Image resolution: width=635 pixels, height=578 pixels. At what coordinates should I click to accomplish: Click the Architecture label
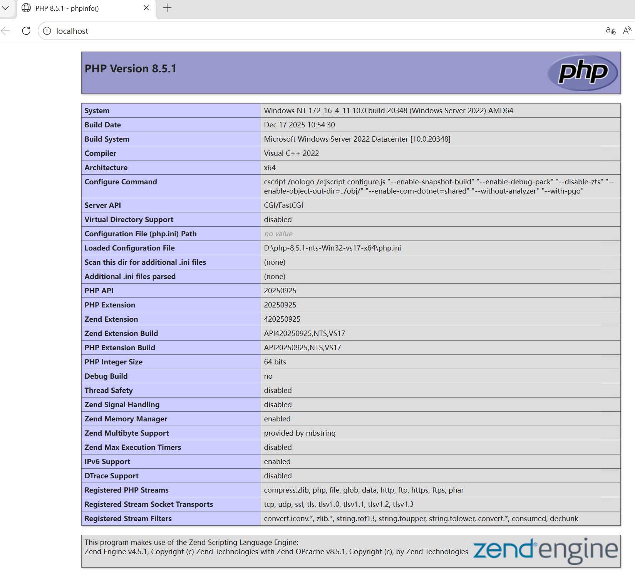coord(106,168)
